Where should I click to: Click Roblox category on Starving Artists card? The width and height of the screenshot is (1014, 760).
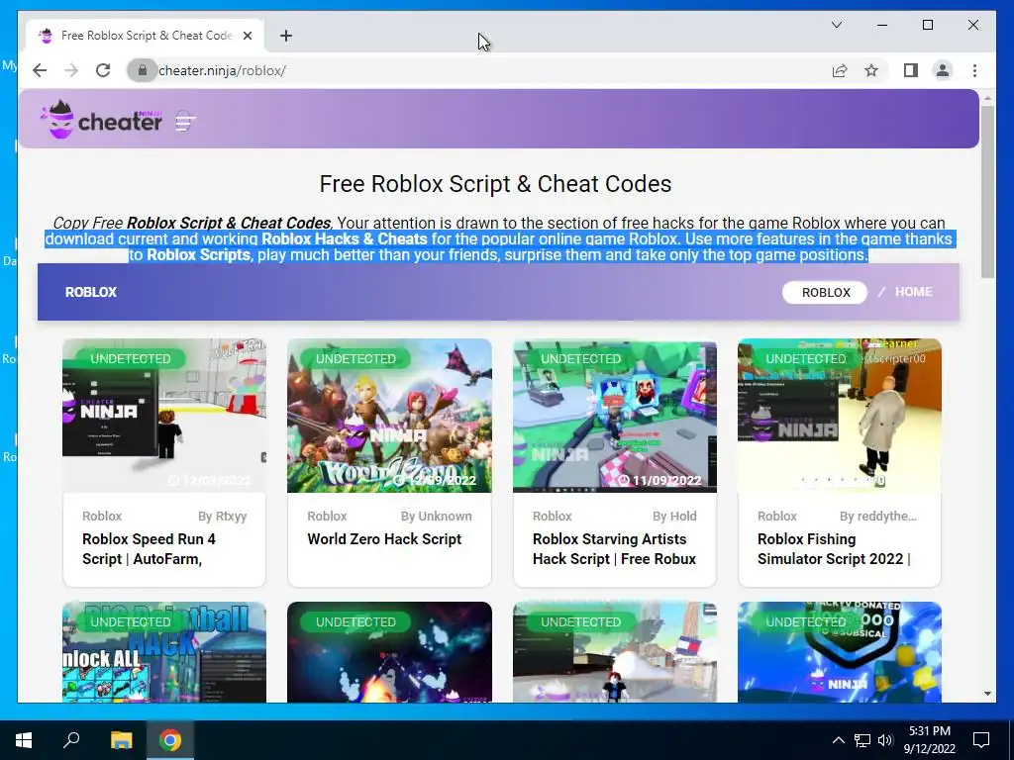click(x=553, y=516)
